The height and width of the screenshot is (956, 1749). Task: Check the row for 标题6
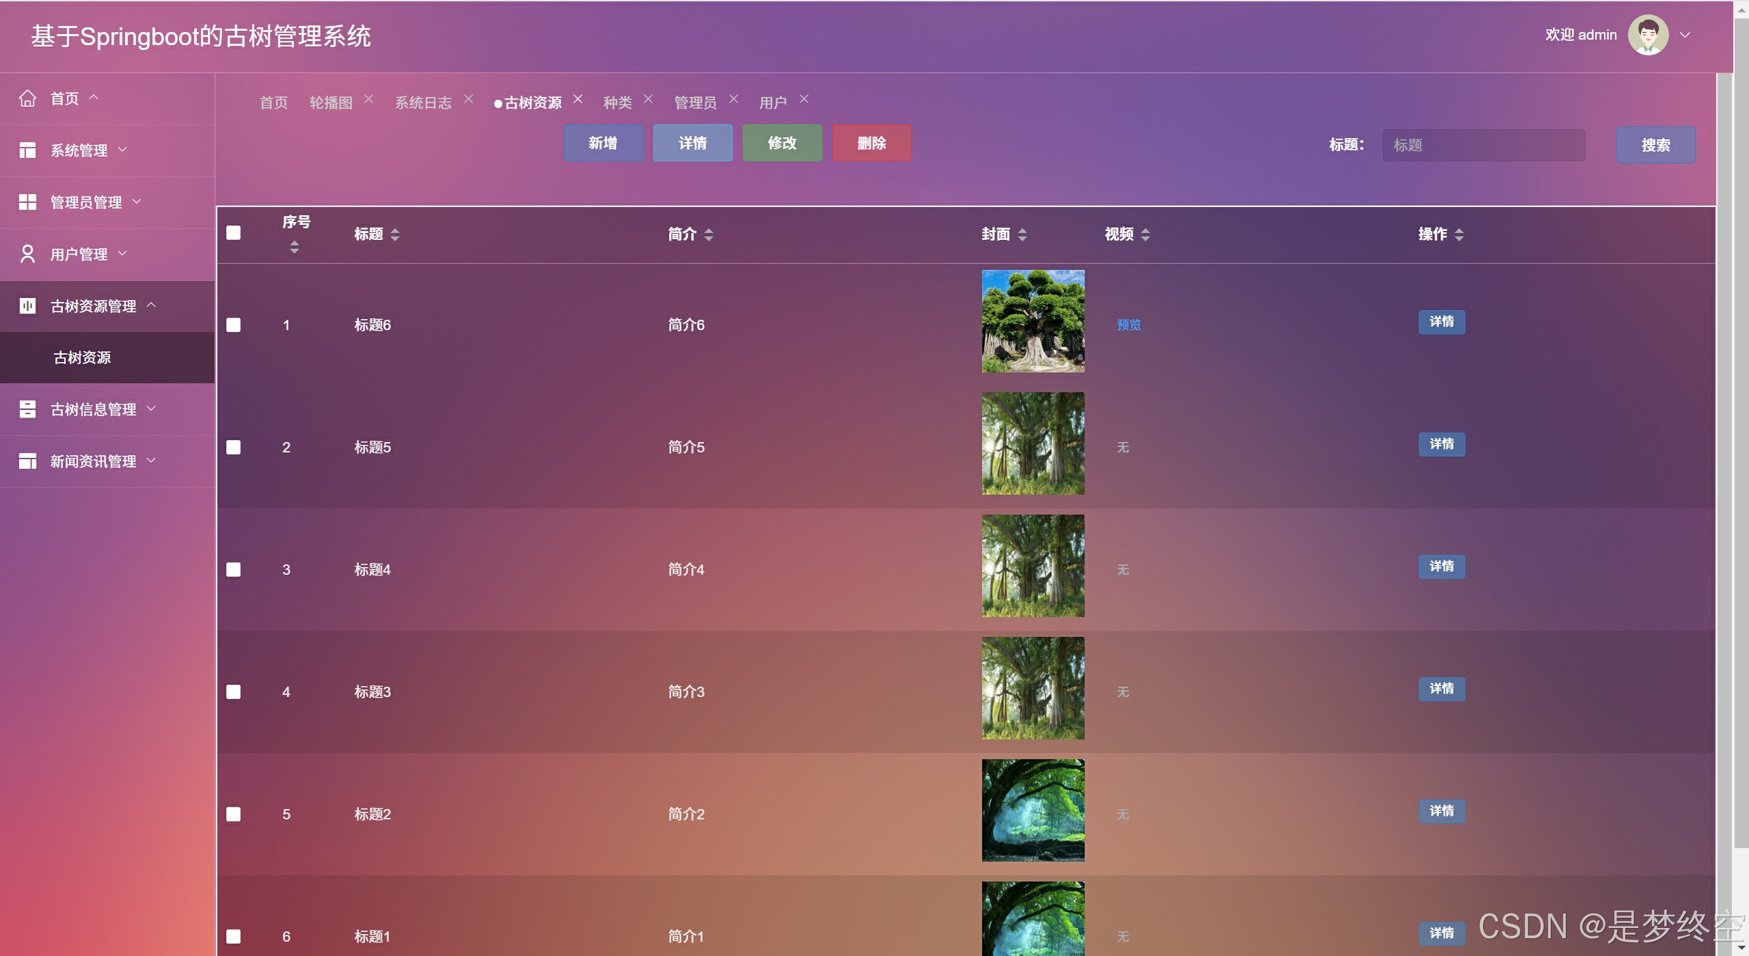point(234,325)
